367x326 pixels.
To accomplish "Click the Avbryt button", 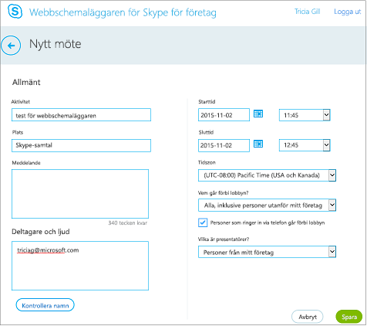I will [x=308, y=317].
